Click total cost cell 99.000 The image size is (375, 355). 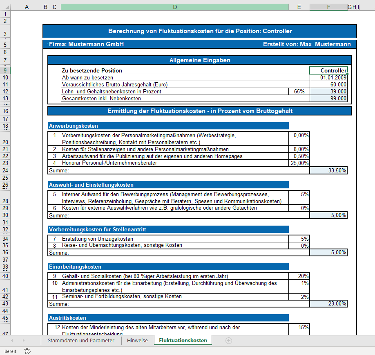328,98
